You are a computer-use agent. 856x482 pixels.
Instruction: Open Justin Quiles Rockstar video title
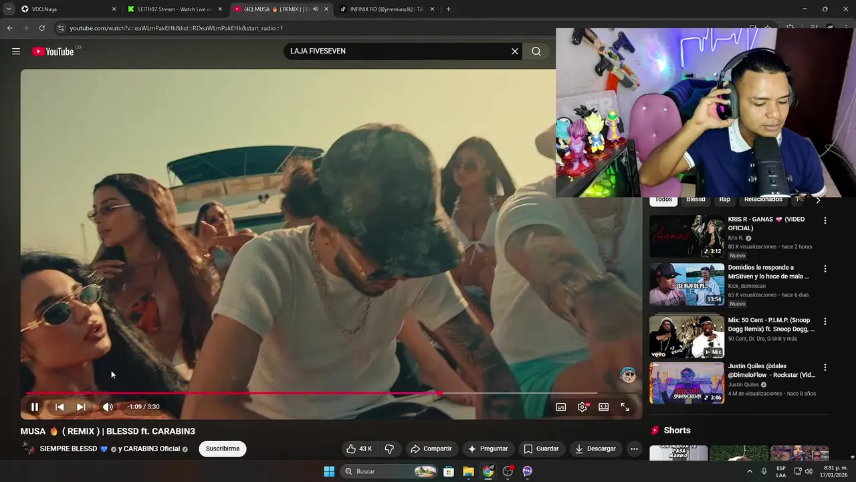(x=771, y=371)
